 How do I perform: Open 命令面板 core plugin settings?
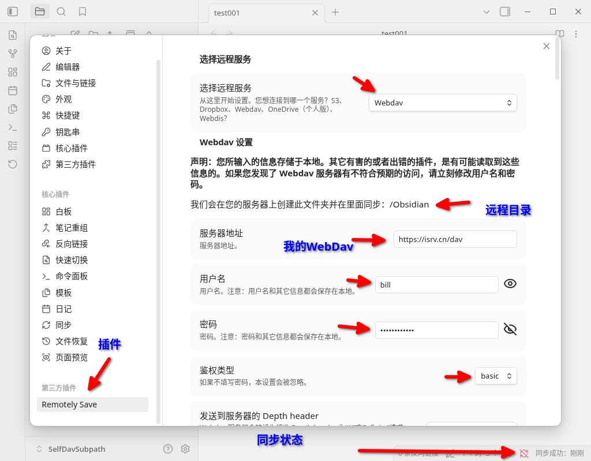coord(92,276)
